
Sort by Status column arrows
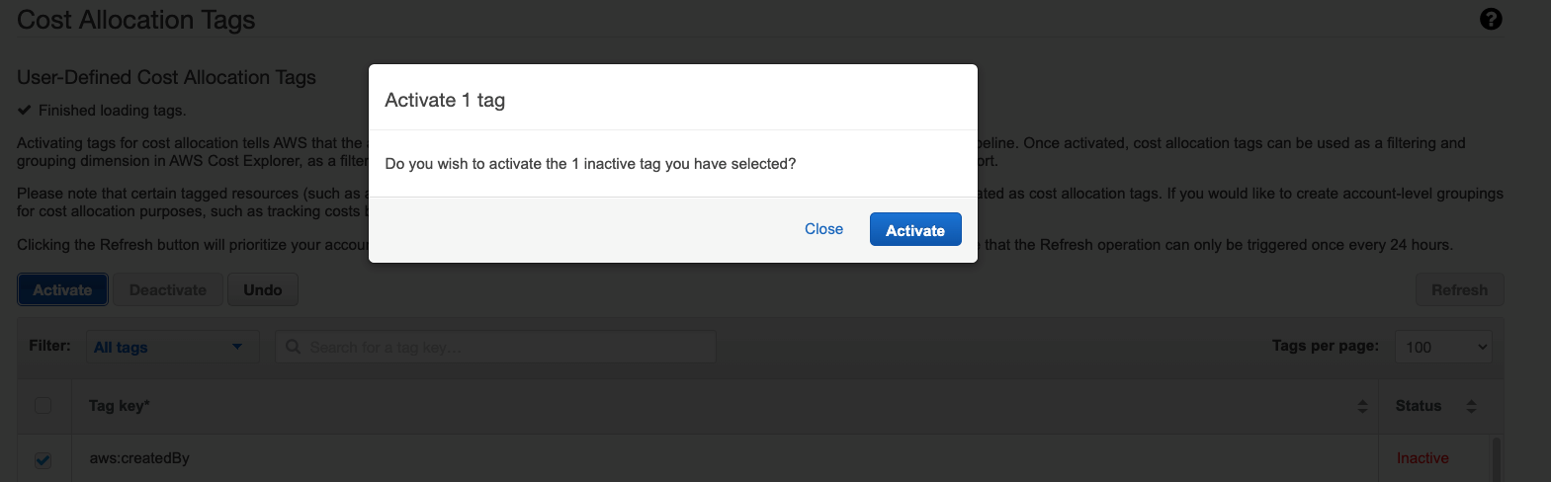(1471, 406)
